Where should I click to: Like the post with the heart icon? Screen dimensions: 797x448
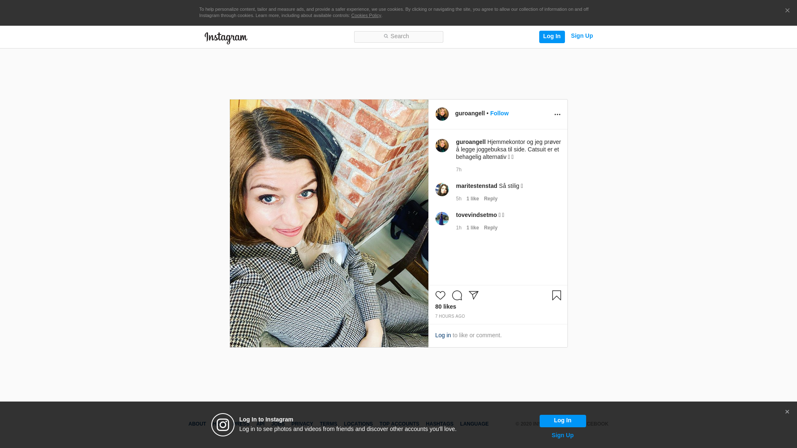440,295
